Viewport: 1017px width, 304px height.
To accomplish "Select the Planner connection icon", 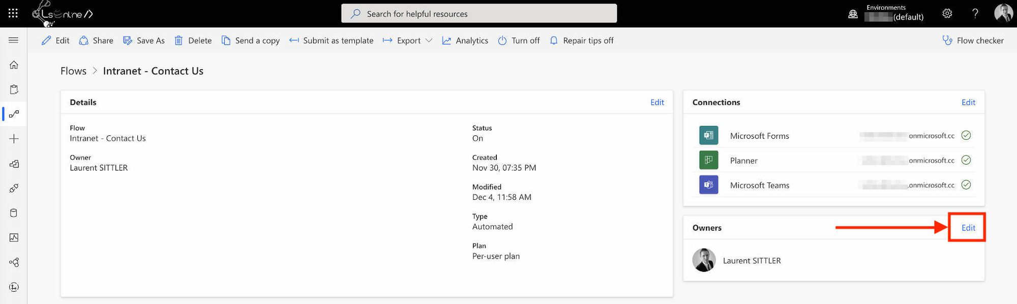I will click(x=708, y=160).
